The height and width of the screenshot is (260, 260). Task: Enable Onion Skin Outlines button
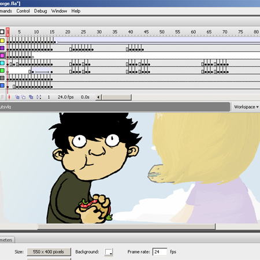coord(24,97)
